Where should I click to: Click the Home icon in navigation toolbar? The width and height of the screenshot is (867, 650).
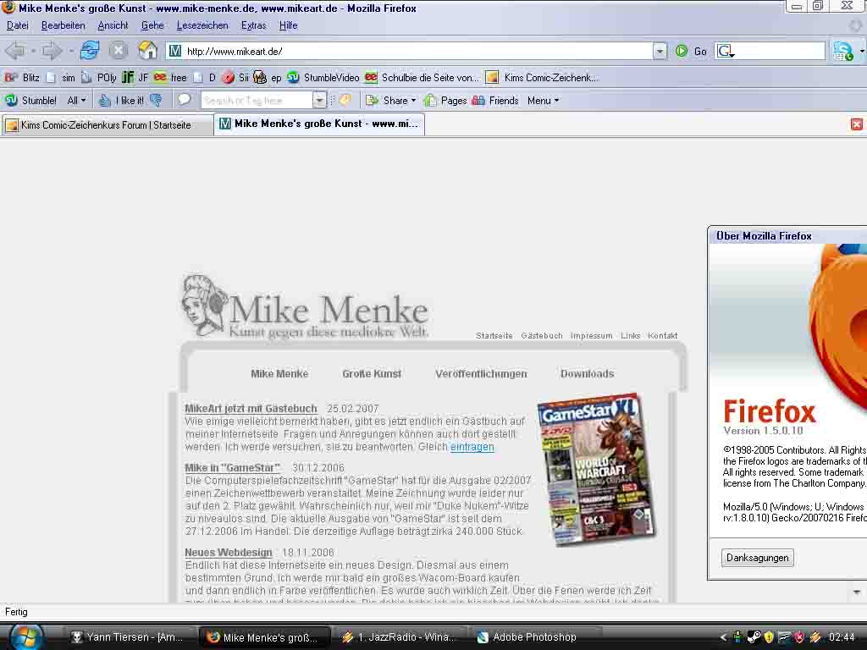pyautogui.click(x=147, y=51)
